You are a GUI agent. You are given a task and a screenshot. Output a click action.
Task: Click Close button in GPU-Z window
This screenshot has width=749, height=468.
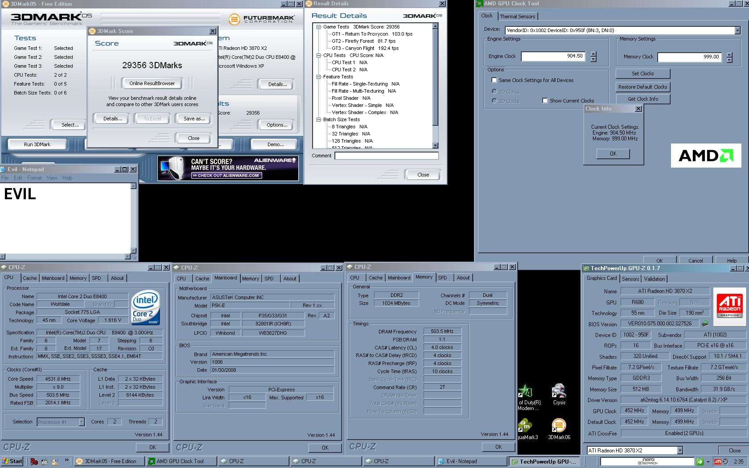(734, 451)
